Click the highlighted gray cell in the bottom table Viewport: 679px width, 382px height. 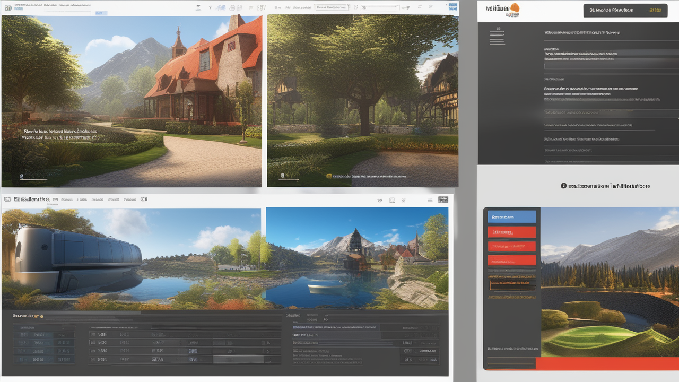tap(238, 359)
